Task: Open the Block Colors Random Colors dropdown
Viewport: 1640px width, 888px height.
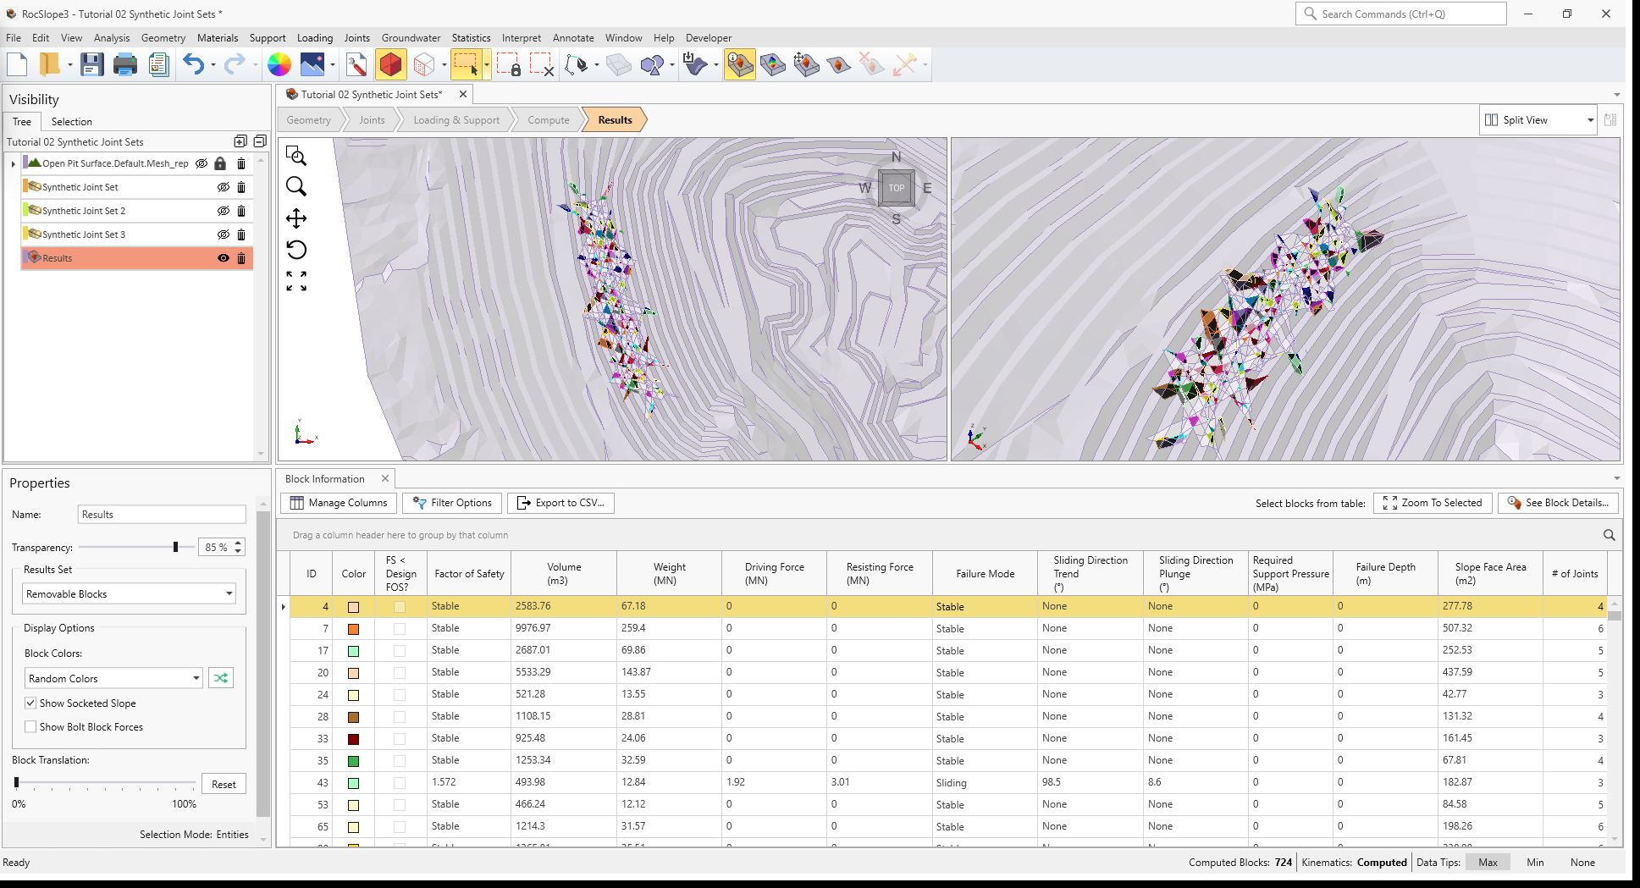Action: point(113,679)
